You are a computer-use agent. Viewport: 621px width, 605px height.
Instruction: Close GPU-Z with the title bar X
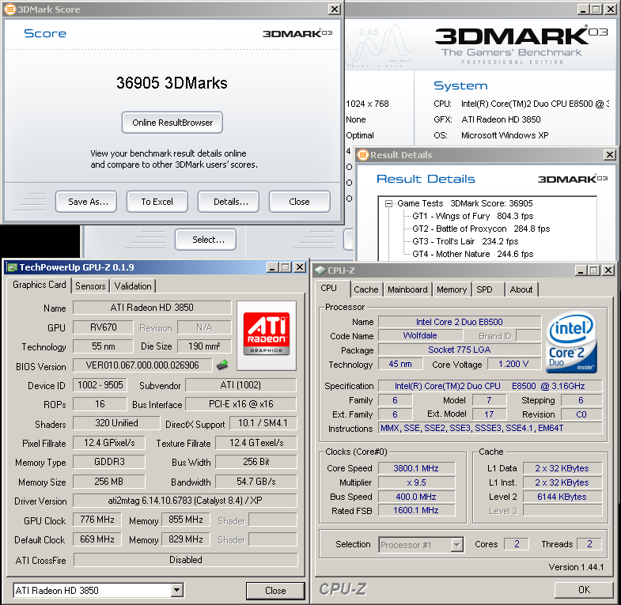coord(300,267)
